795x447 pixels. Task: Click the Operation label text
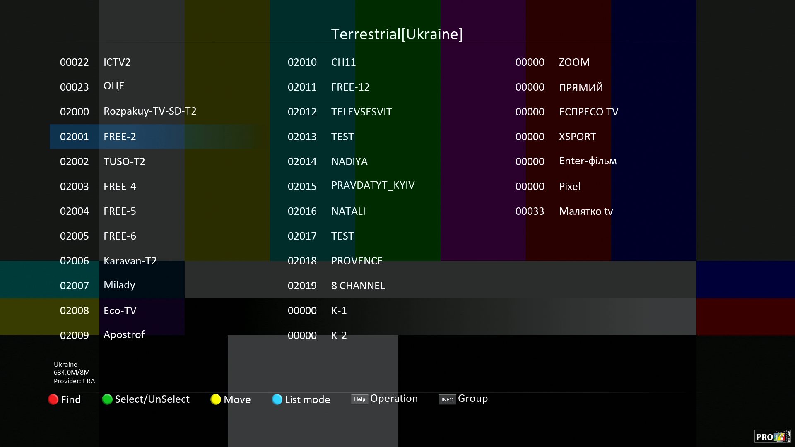point(394,399)
